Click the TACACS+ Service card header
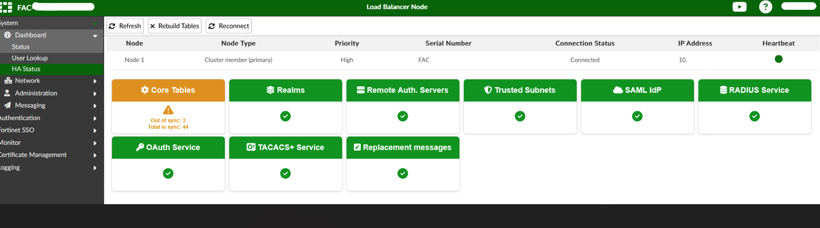 point(285,147)
